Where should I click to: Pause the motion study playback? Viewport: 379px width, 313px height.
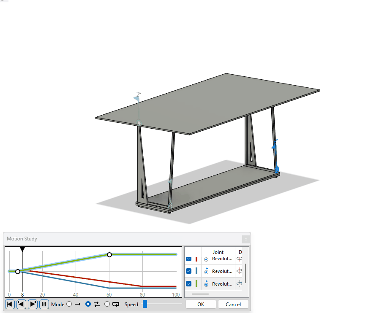(x=44, y=304)
